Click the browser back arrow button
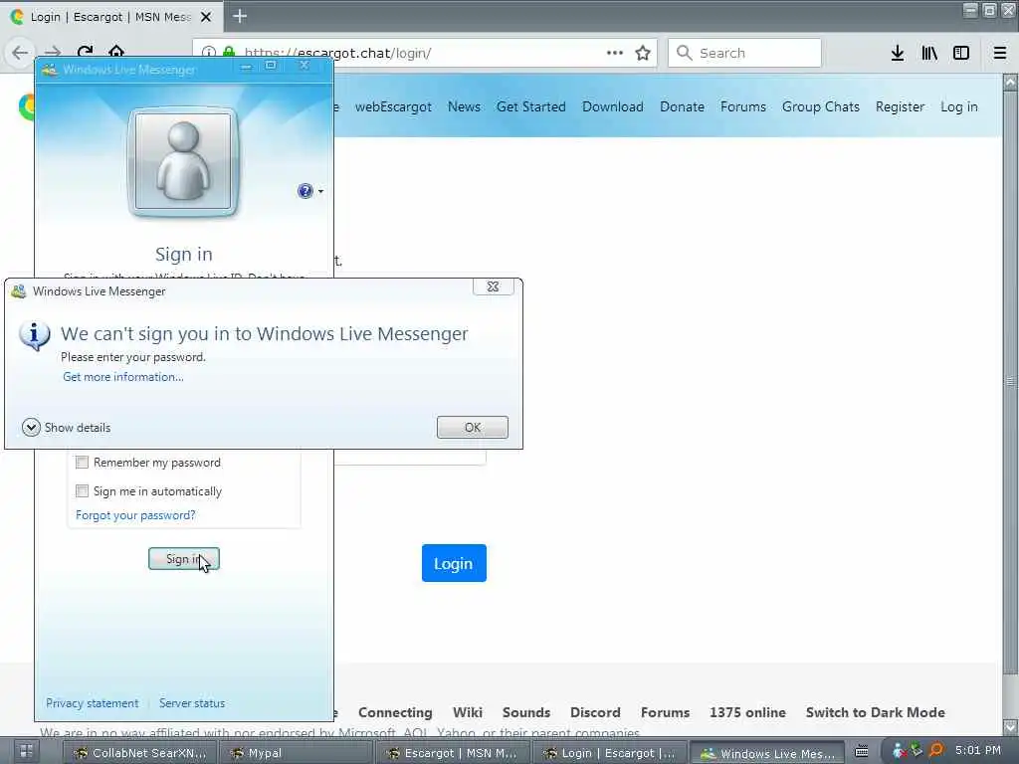Viewport: 1019px width, 764px height. (x=20, y=53)
